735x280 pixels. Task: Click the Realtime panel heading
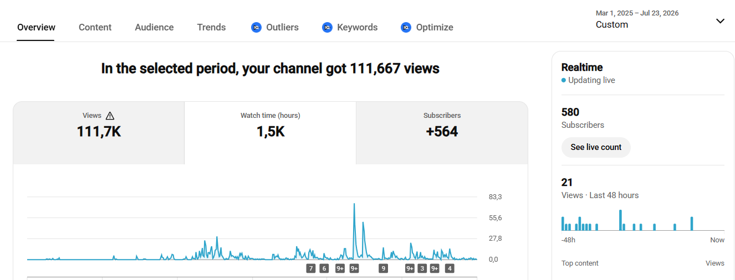pyautogui.click(x=581, y=68)
